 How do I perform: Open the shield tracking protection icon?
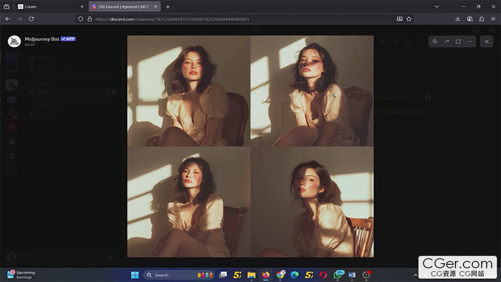[x=80, y=19]
